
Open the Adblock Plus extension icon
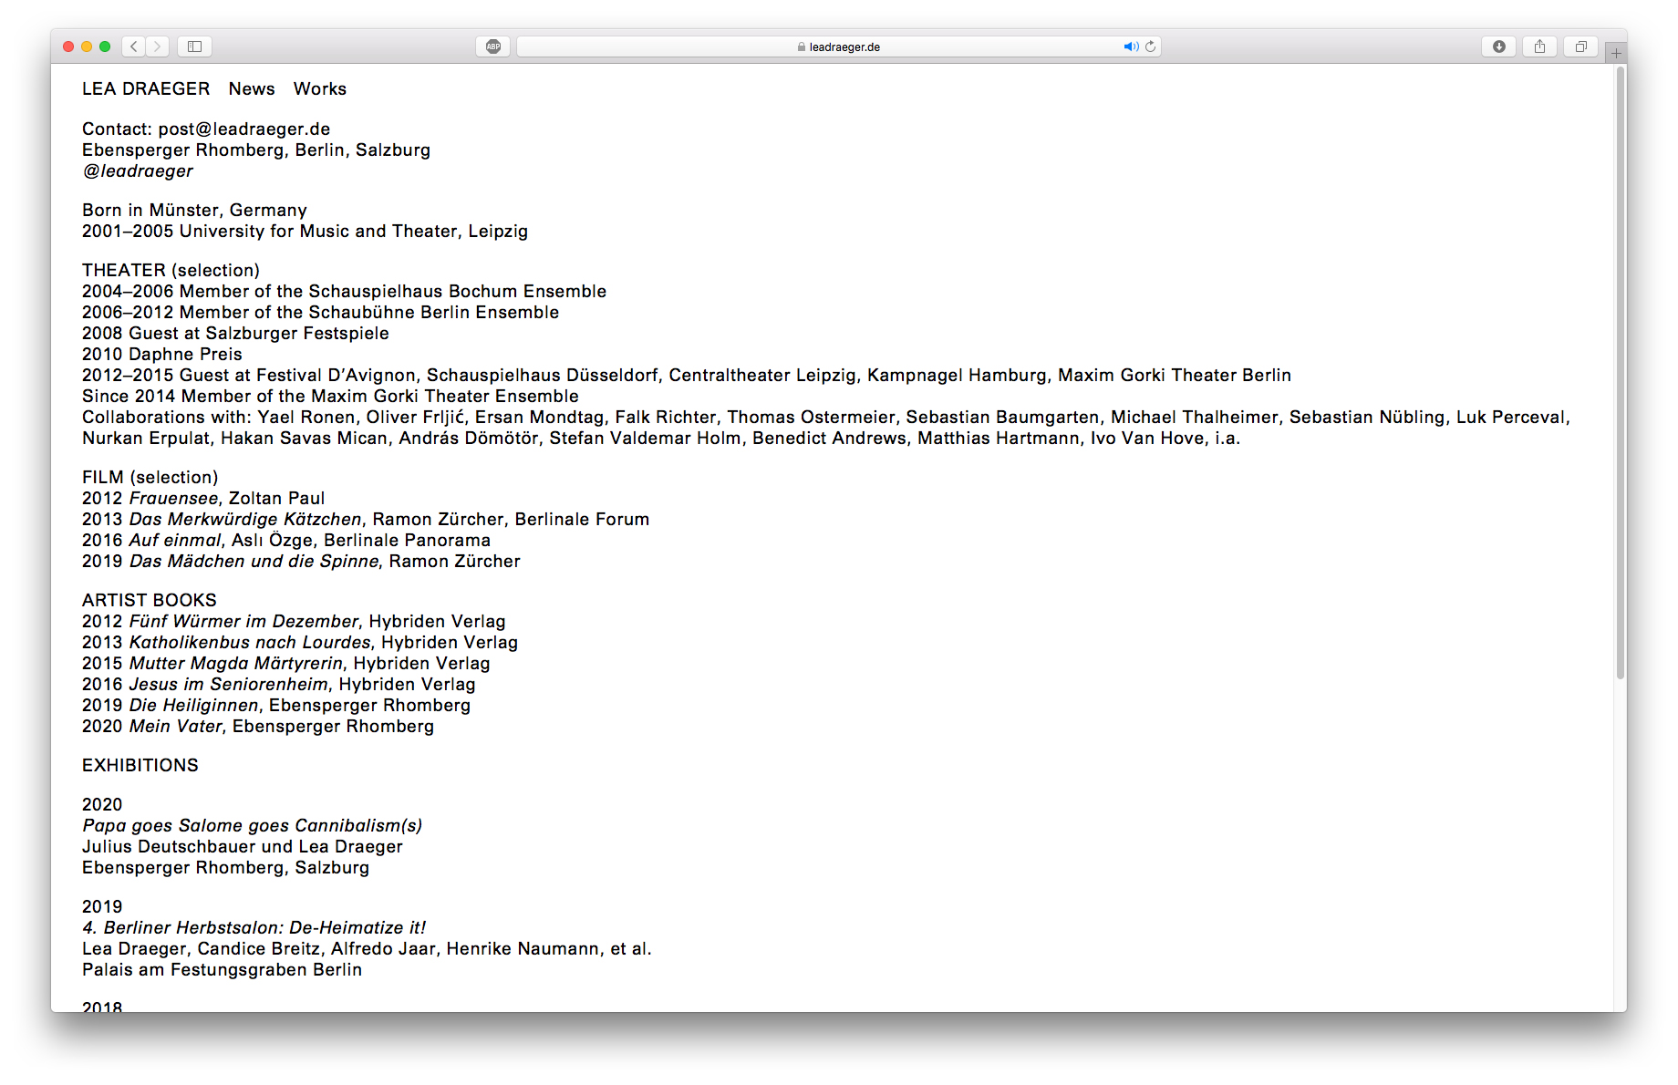(x=493, y=46)
